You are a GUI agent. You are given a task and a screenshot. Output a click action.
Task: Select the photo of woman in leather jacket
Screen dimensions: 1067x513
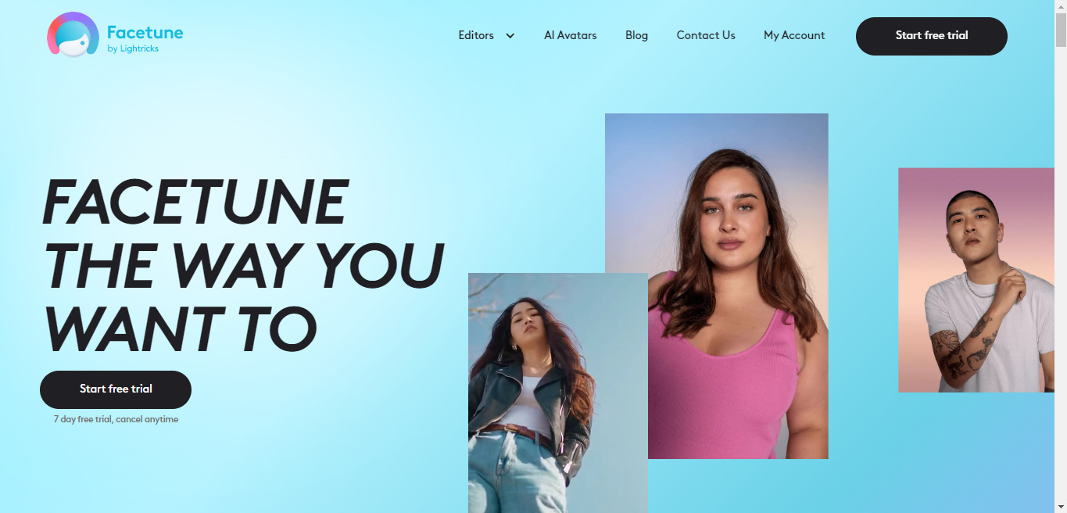click(x=558, y=393)
